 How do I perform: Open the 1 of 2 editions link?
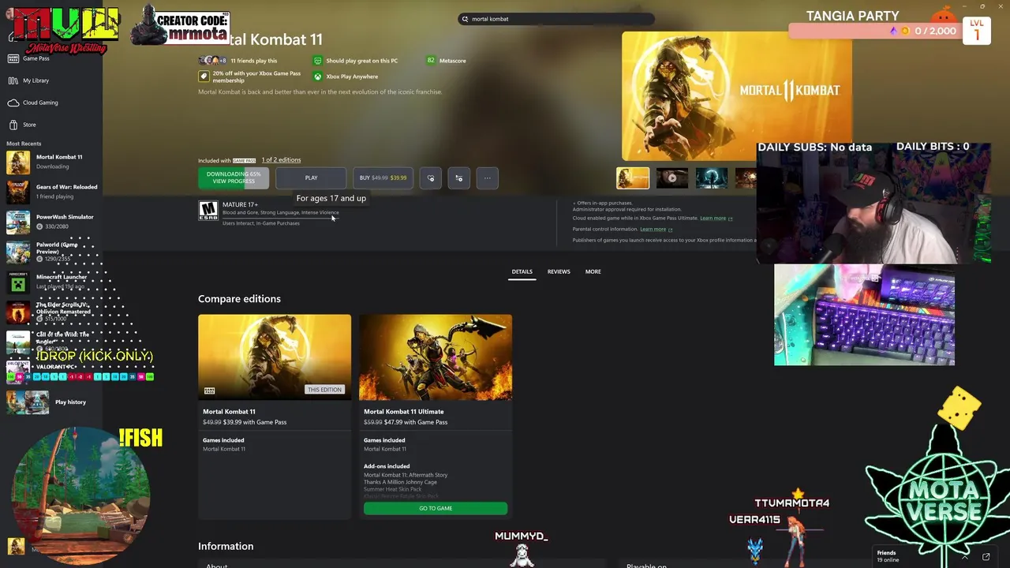pos(281,160)
